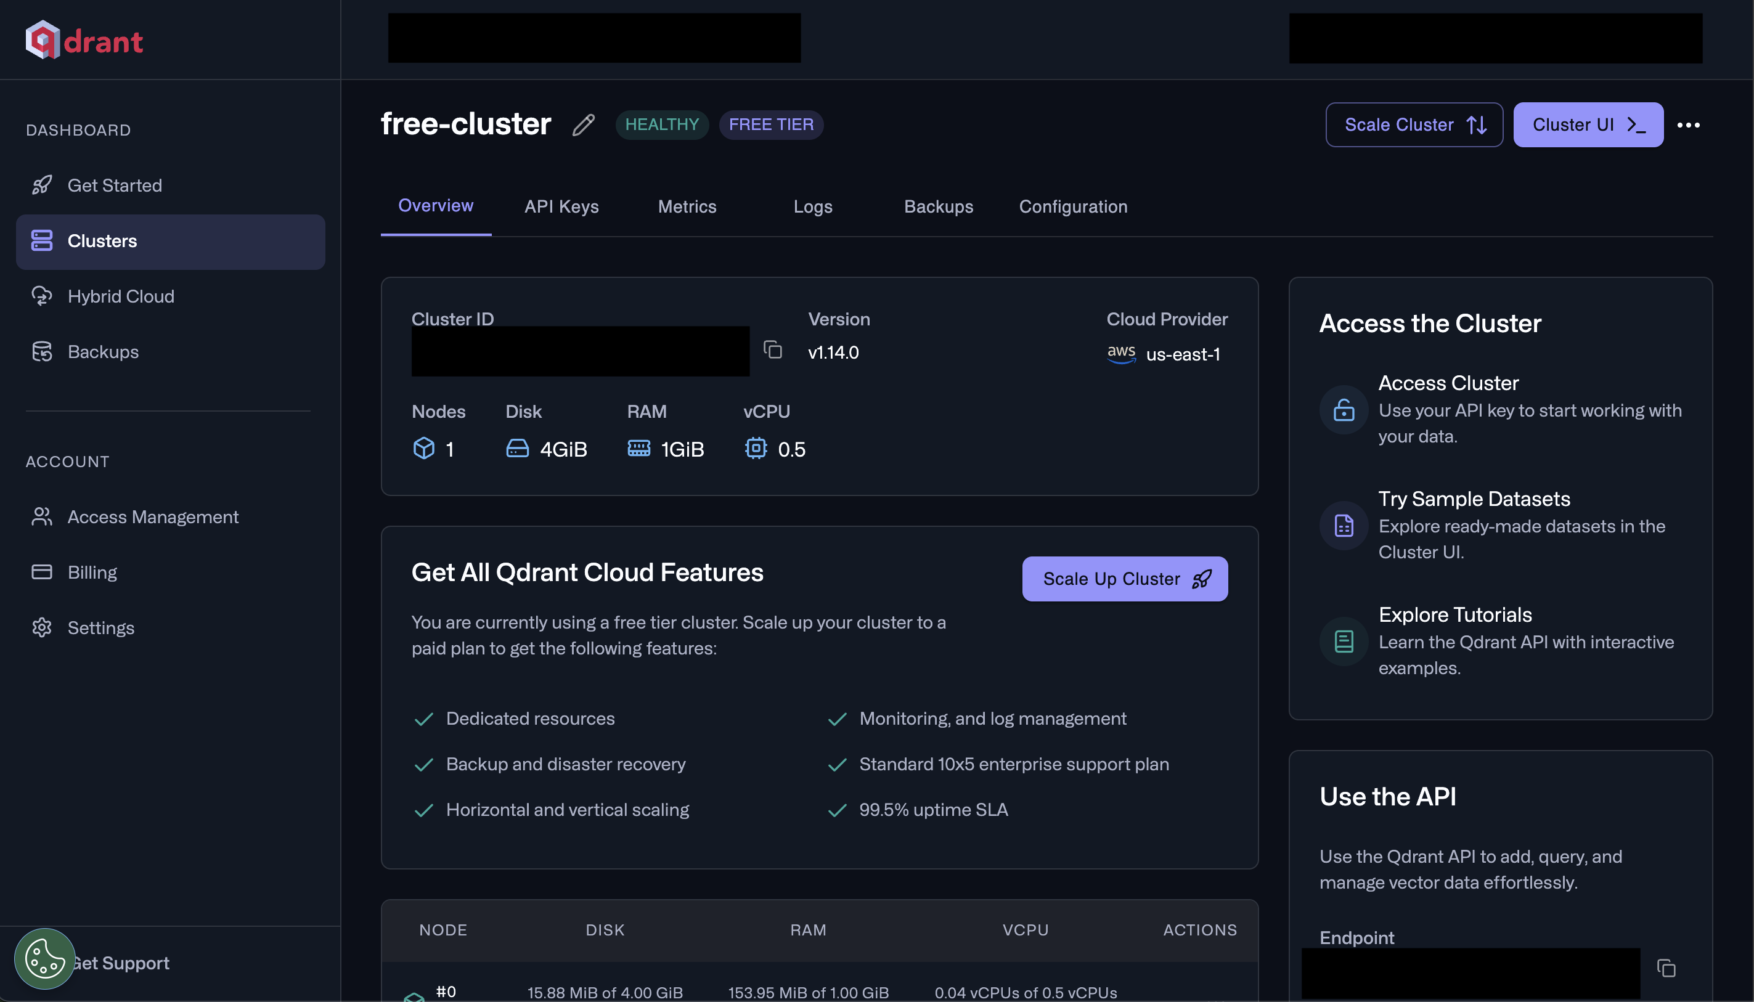Edit cluster name with pencil icon
Viewport: 1754px width, 1002px height.
click(x=584, y=125)
